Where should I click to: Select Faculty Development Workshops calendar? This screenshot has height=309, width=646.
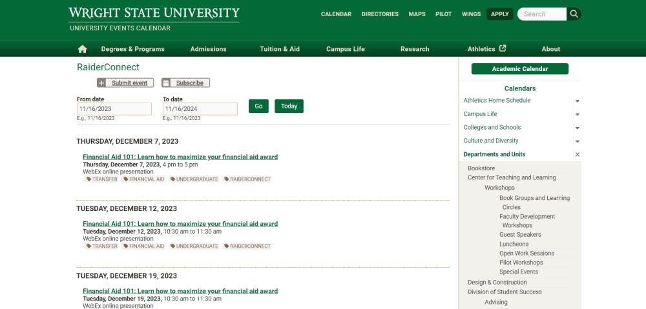[x=527, y=221]
